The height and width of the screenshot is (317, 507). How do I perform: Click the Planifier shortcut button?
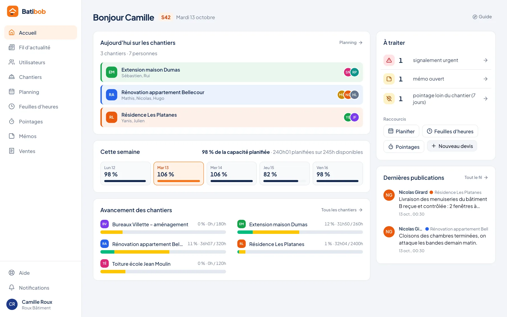(x=401, y=131)
